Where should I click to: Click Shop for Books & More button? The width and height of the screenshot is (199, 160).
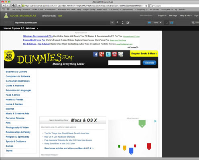[144, 54]
